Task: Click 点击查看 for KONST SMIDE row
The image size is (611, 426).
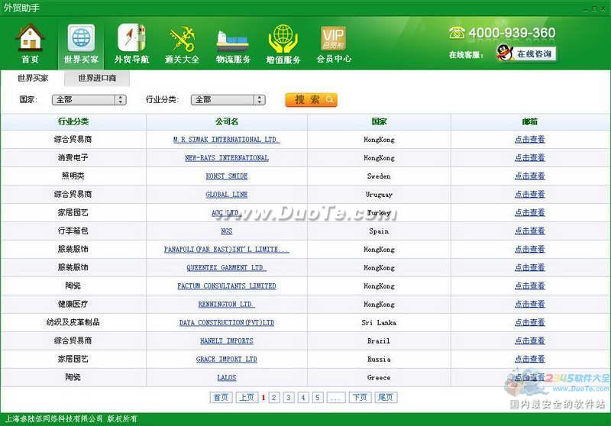Action: click(530, 176)
